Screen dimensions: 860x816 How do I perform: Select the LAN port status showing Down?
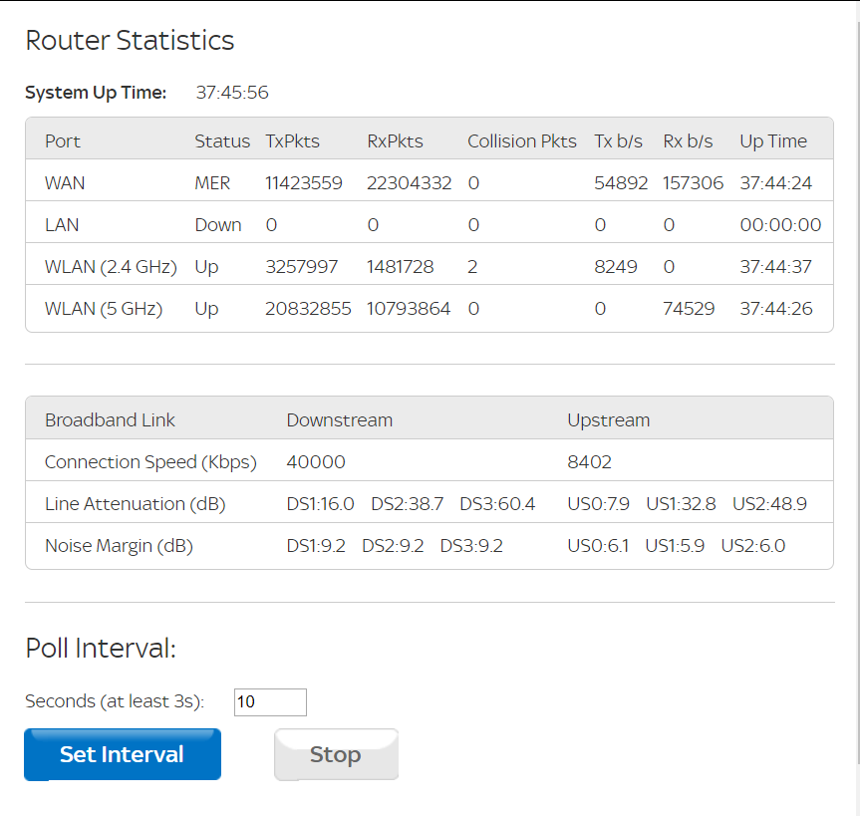(x=218, y=224)
